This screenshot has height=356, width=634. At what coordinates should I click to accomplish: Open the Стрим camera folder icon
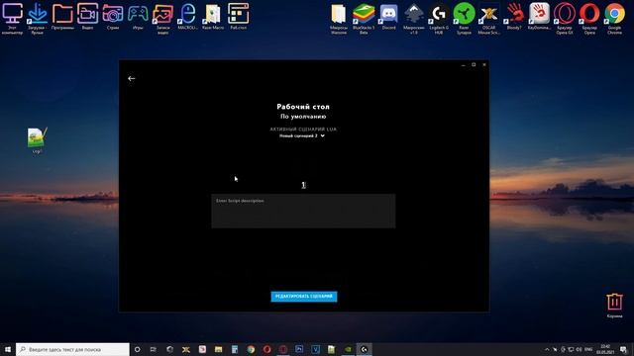[113, 17]
